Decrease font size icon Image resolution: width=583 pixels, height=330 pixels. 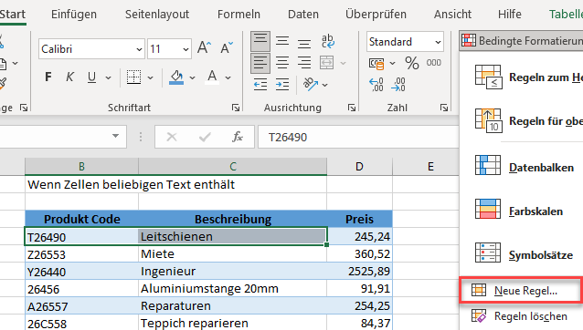226,47
